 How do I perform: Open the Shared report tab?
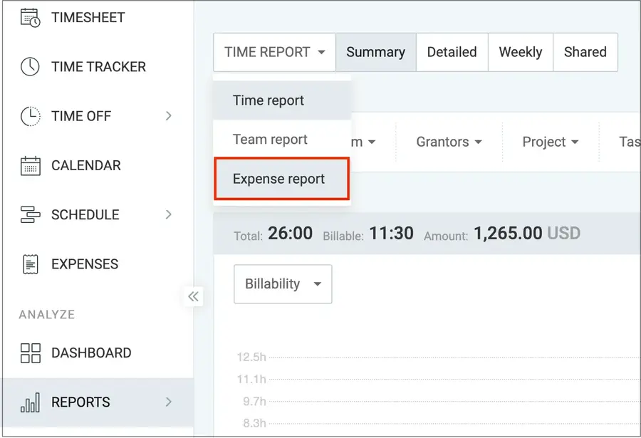(585, 52)
